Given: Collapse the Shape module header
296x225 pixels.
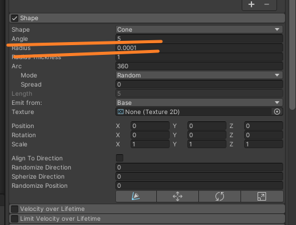Looking at the screenshot, I should click(147, 18).
